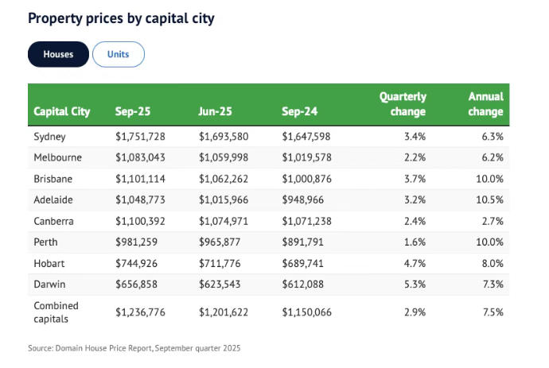Click the Quarterly change column header
549x368 pixels.
click(402, 104)
